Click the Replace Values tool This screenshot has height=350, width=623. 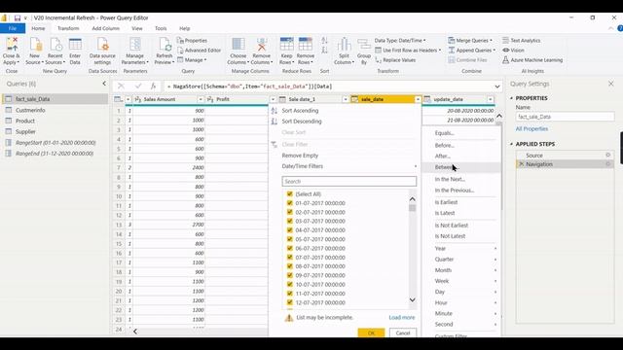396,60
